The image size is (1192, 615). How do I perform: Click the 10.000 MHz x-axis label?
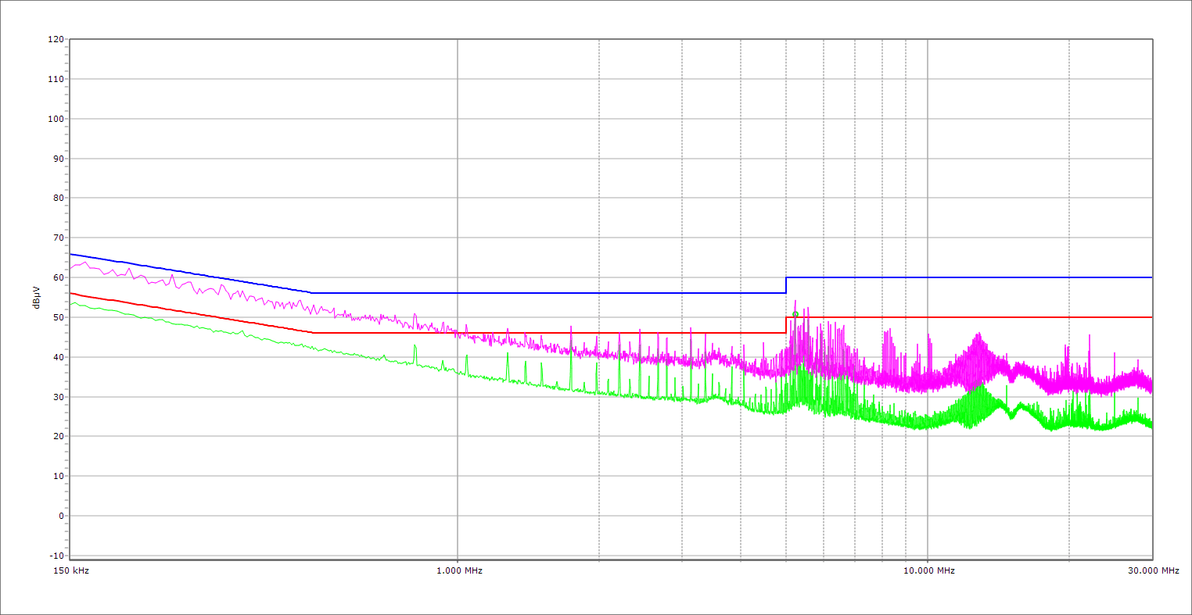click(x=928, y=570)
